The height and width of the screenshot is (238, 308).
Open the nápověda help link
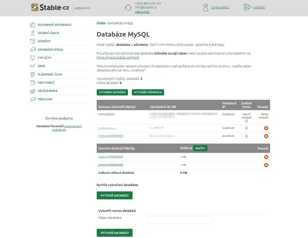tap(142, 12)
